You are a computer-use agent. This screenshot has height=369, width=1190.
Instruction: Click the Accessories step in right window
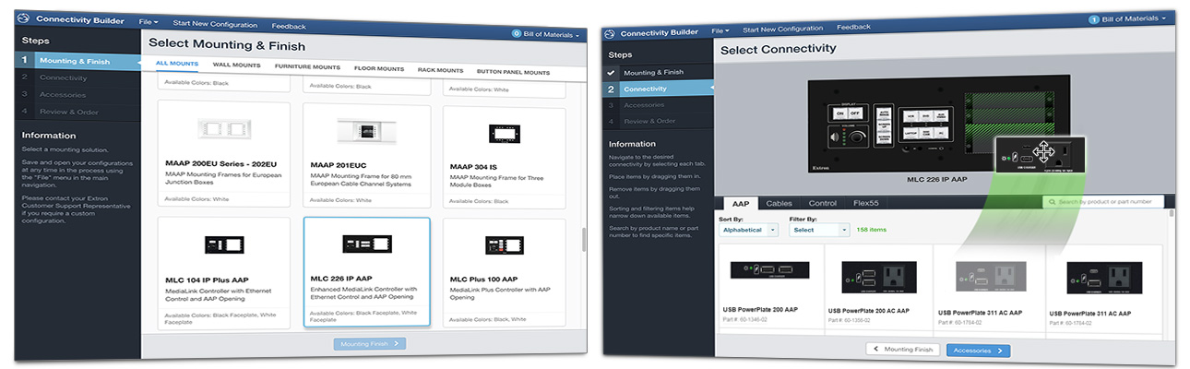pos(659,105)
